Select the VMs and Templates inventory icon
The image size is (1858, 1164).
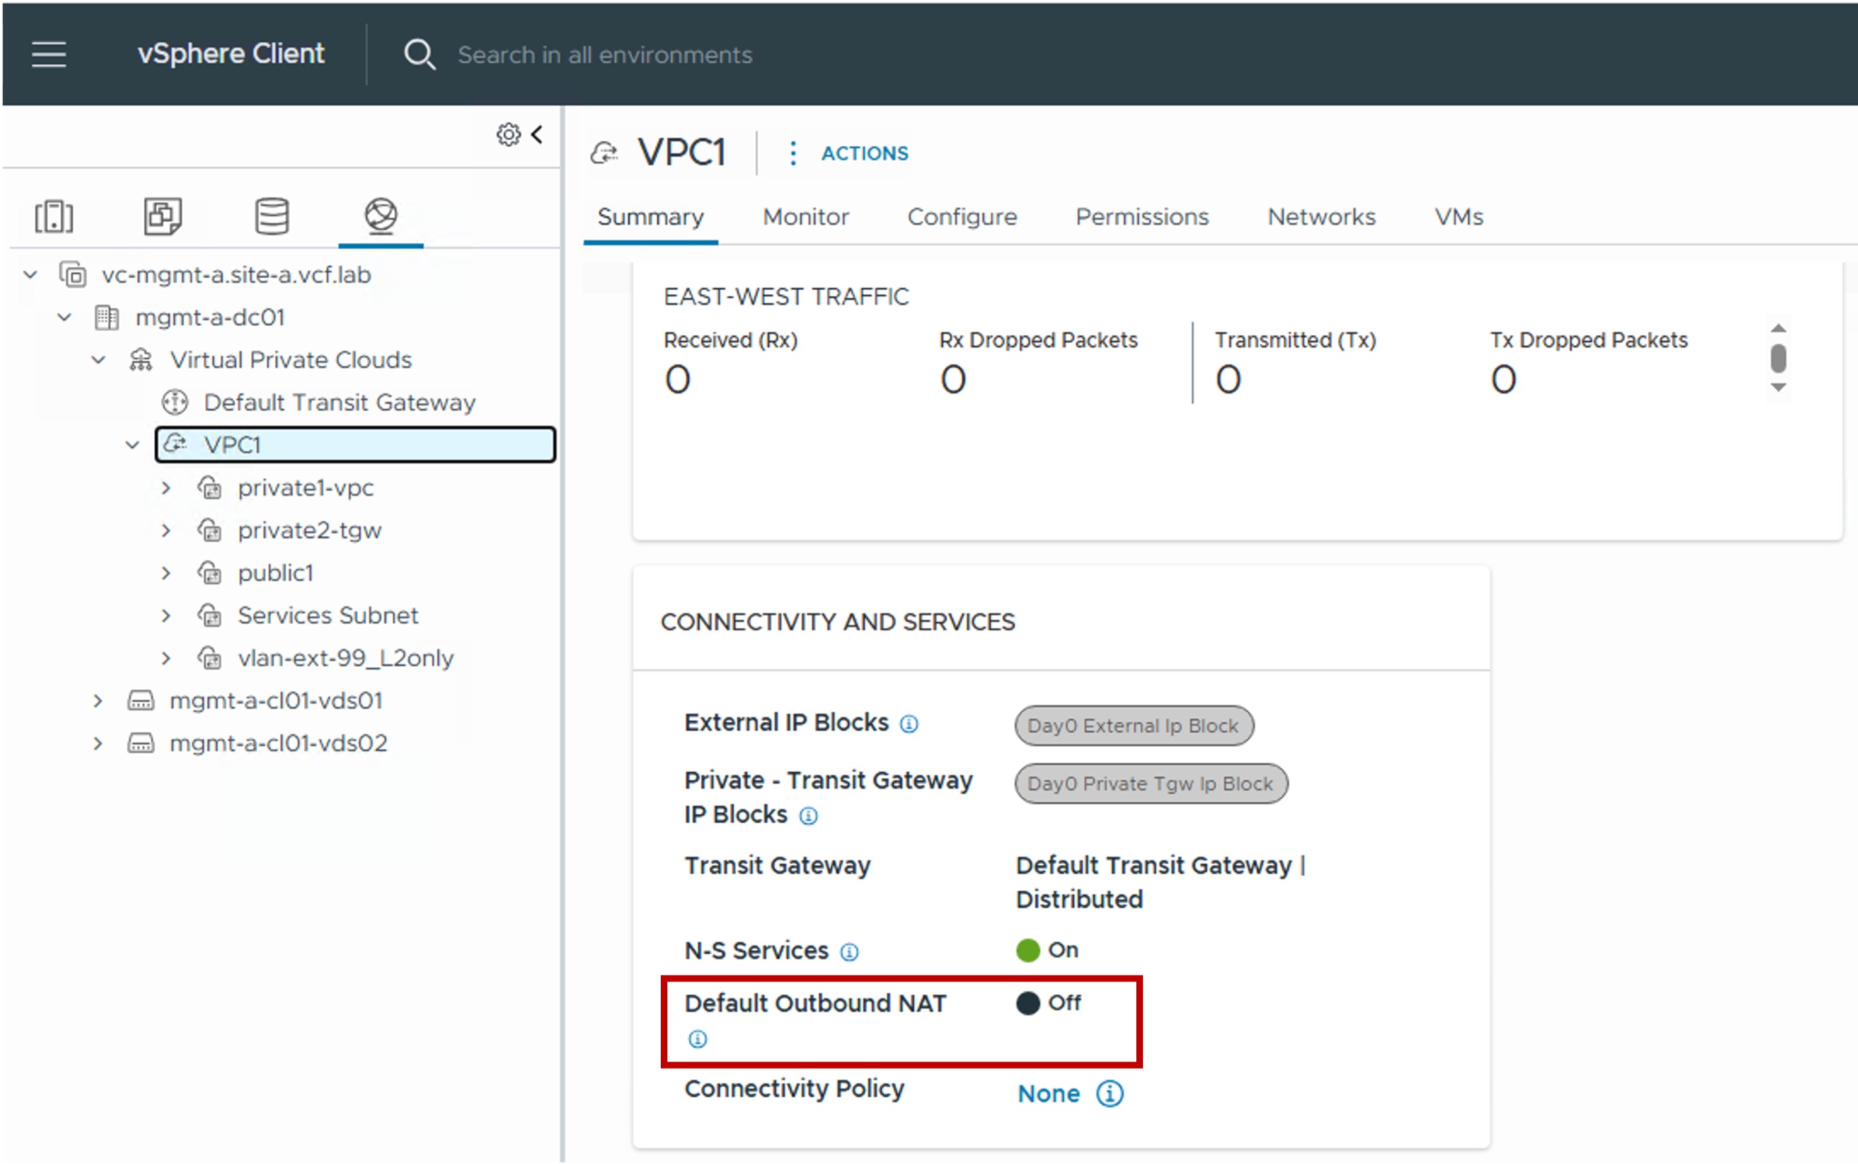(163, 216)
